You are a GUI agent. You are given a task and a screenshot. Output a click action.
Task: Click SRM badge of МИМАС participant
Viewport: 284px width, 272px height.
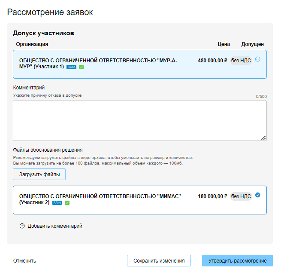point(57,203)
